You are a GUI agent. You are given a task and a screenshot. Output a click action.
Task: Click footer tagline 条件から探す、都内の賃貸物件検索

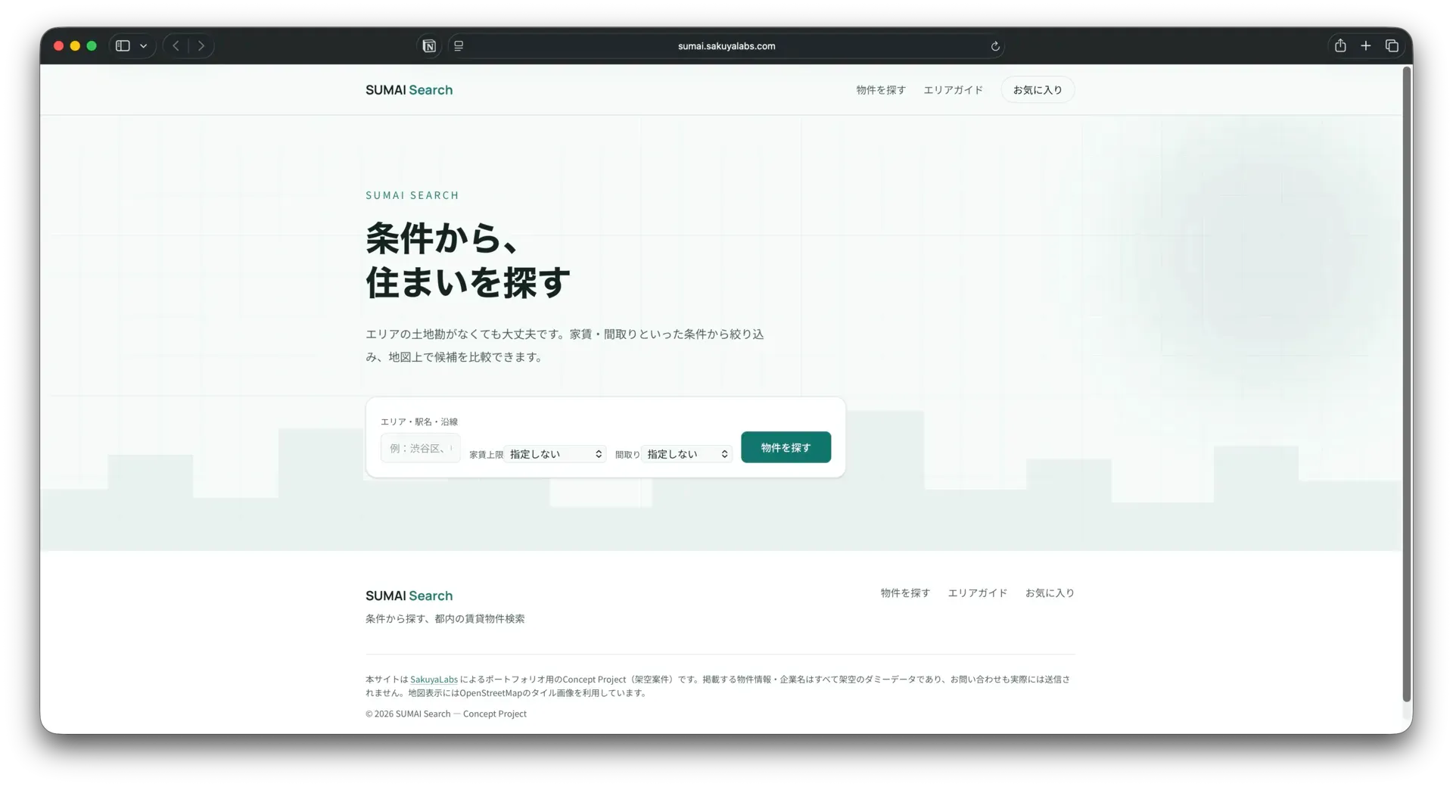(445, 619)
